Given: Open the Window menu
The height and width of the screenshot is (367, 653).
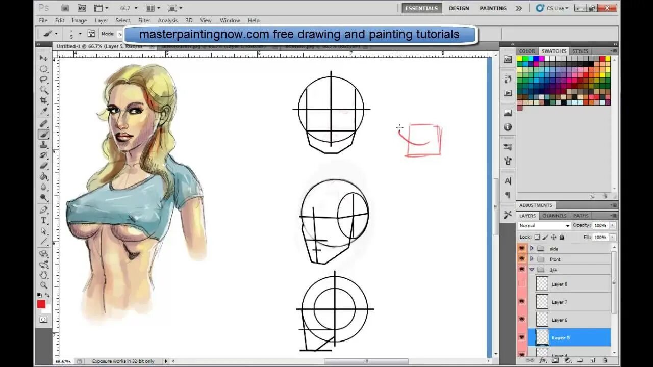Looking at the screenshot, I should pos(230,20).
